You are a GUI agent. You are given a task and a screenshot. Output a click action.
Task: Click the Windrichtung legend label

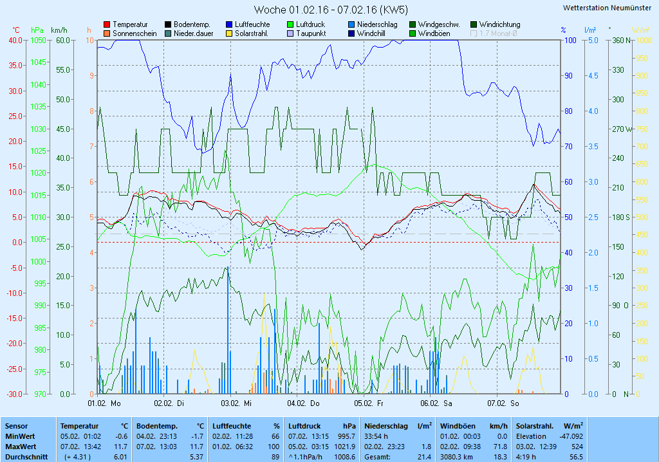(499, 24)
